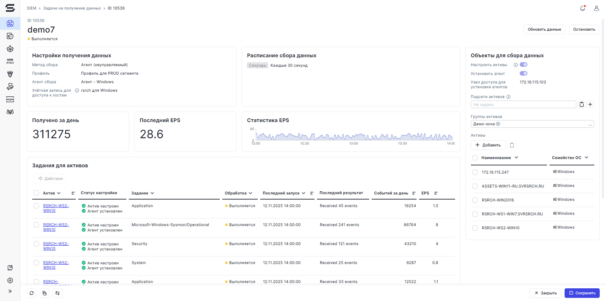The height and width of the screenshot is (301, 606).
Task: Select the Security task row checkbox
Action: pyautogui.click(x=36, y=244)
